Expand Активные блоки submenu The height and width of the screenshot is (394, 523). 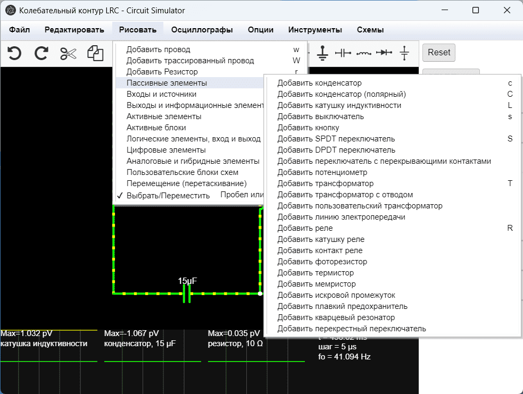pos(190,128)
